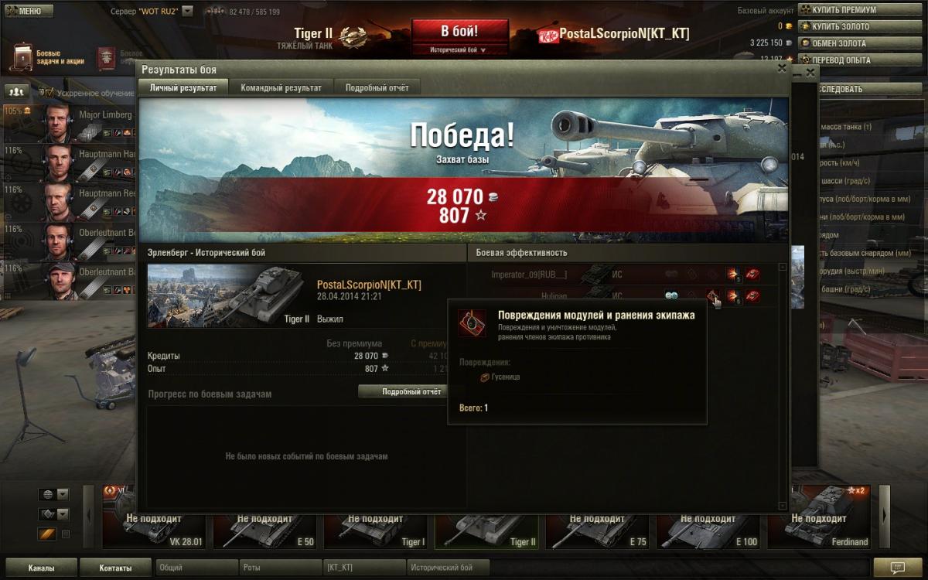Viewport: 928px width, 580px height.
Task: Switch to the Подробный отчёт tab
Action: (x=377, y=87)
